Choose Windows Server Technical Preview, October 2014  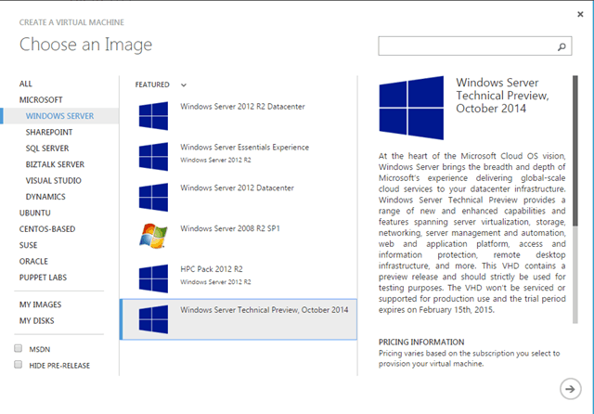(239, 319)
